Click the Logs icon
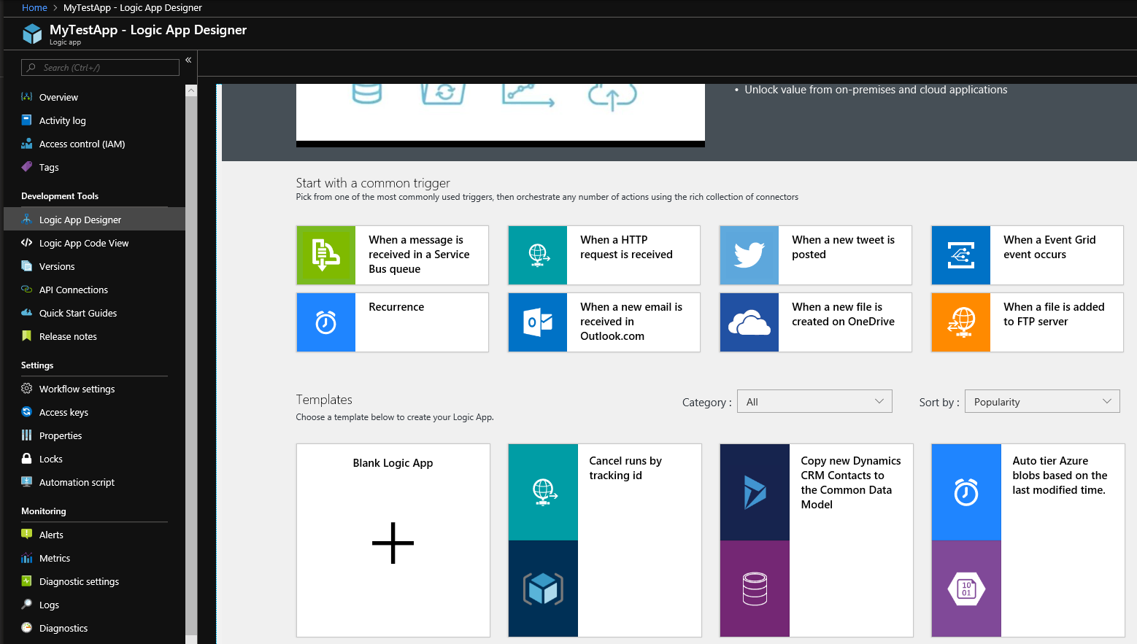Screen dimensions: 1137x644 (27, 605)
